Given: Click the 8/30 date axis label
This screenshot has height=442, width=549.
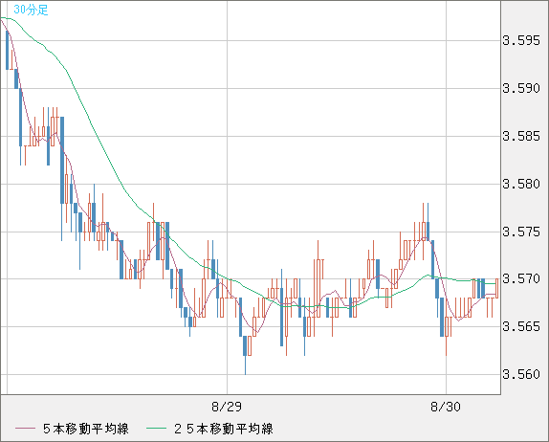Looking at the screenshot, I should (446, 407).
